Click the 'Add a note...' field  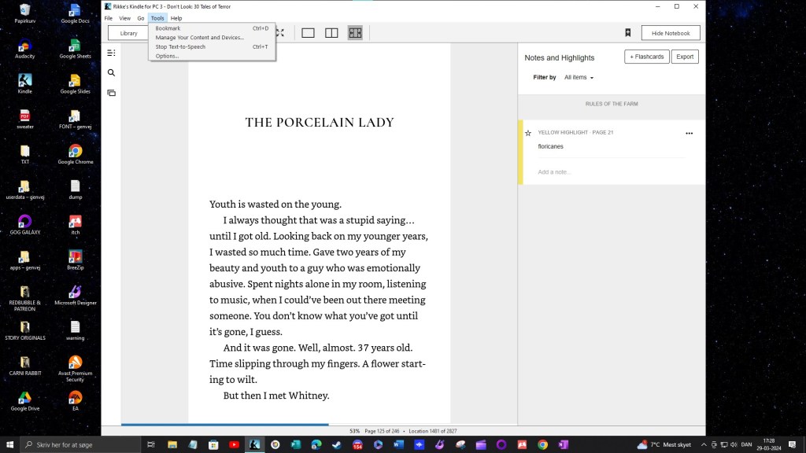coord(555,172)
